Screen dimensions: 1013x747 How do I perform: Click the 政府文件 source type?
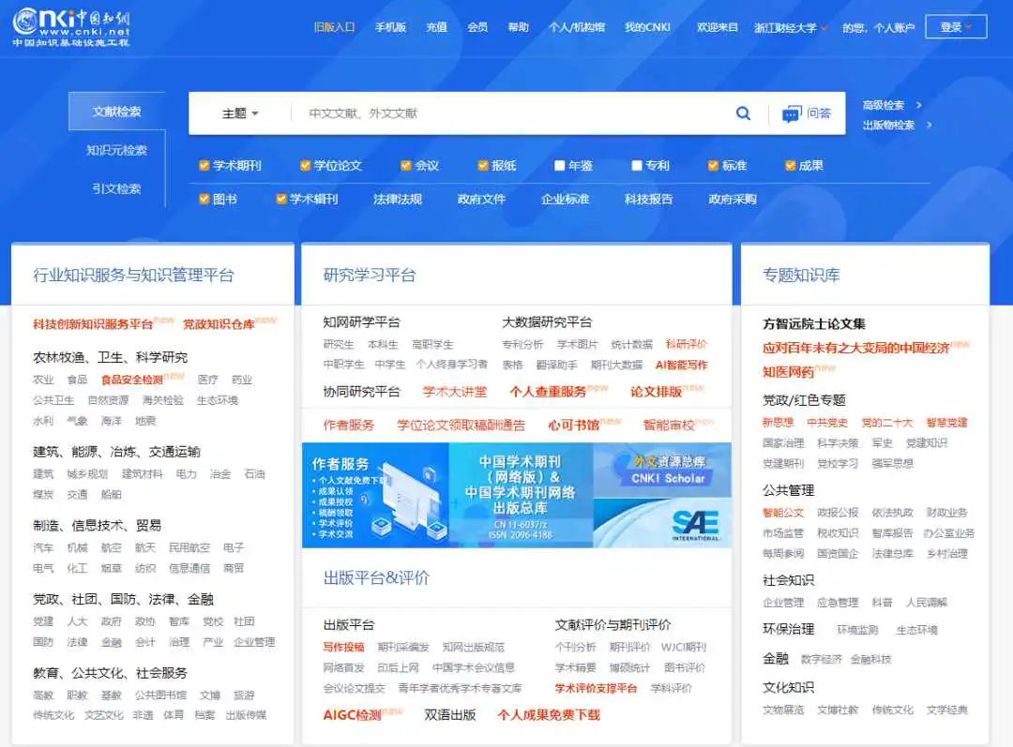tap(481, 199)
